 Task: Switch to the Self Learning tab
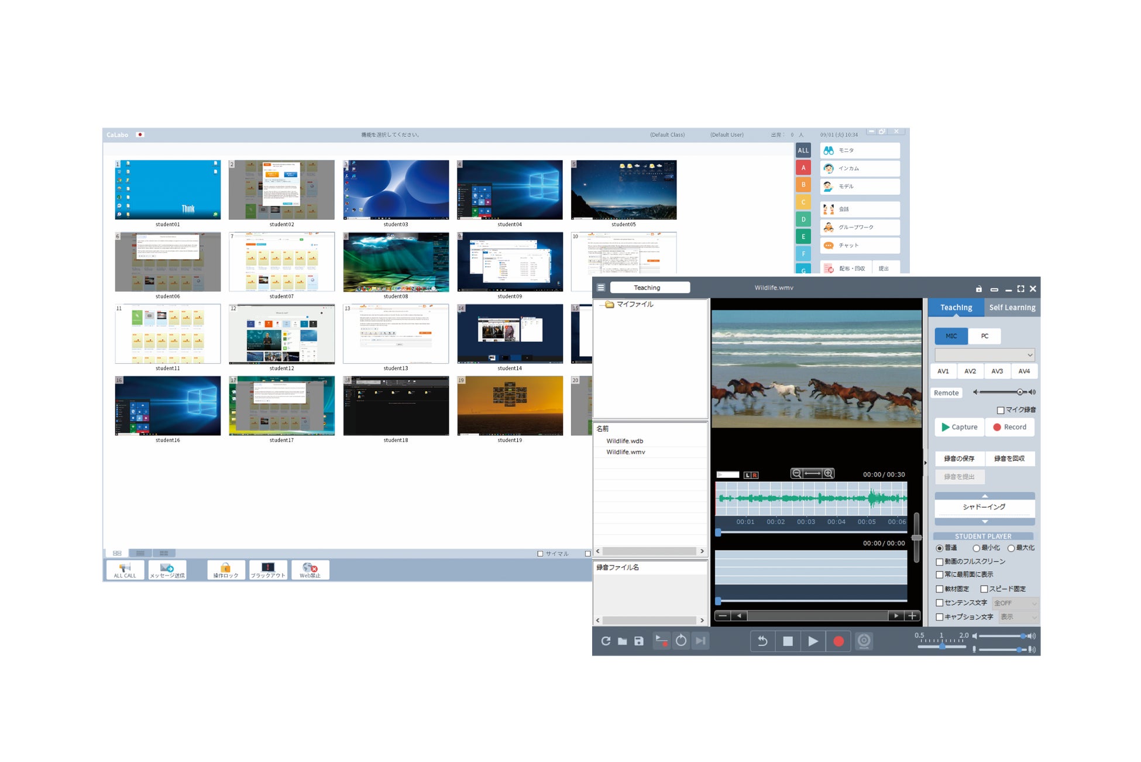pyautogui.click(x=1012, y=308)
